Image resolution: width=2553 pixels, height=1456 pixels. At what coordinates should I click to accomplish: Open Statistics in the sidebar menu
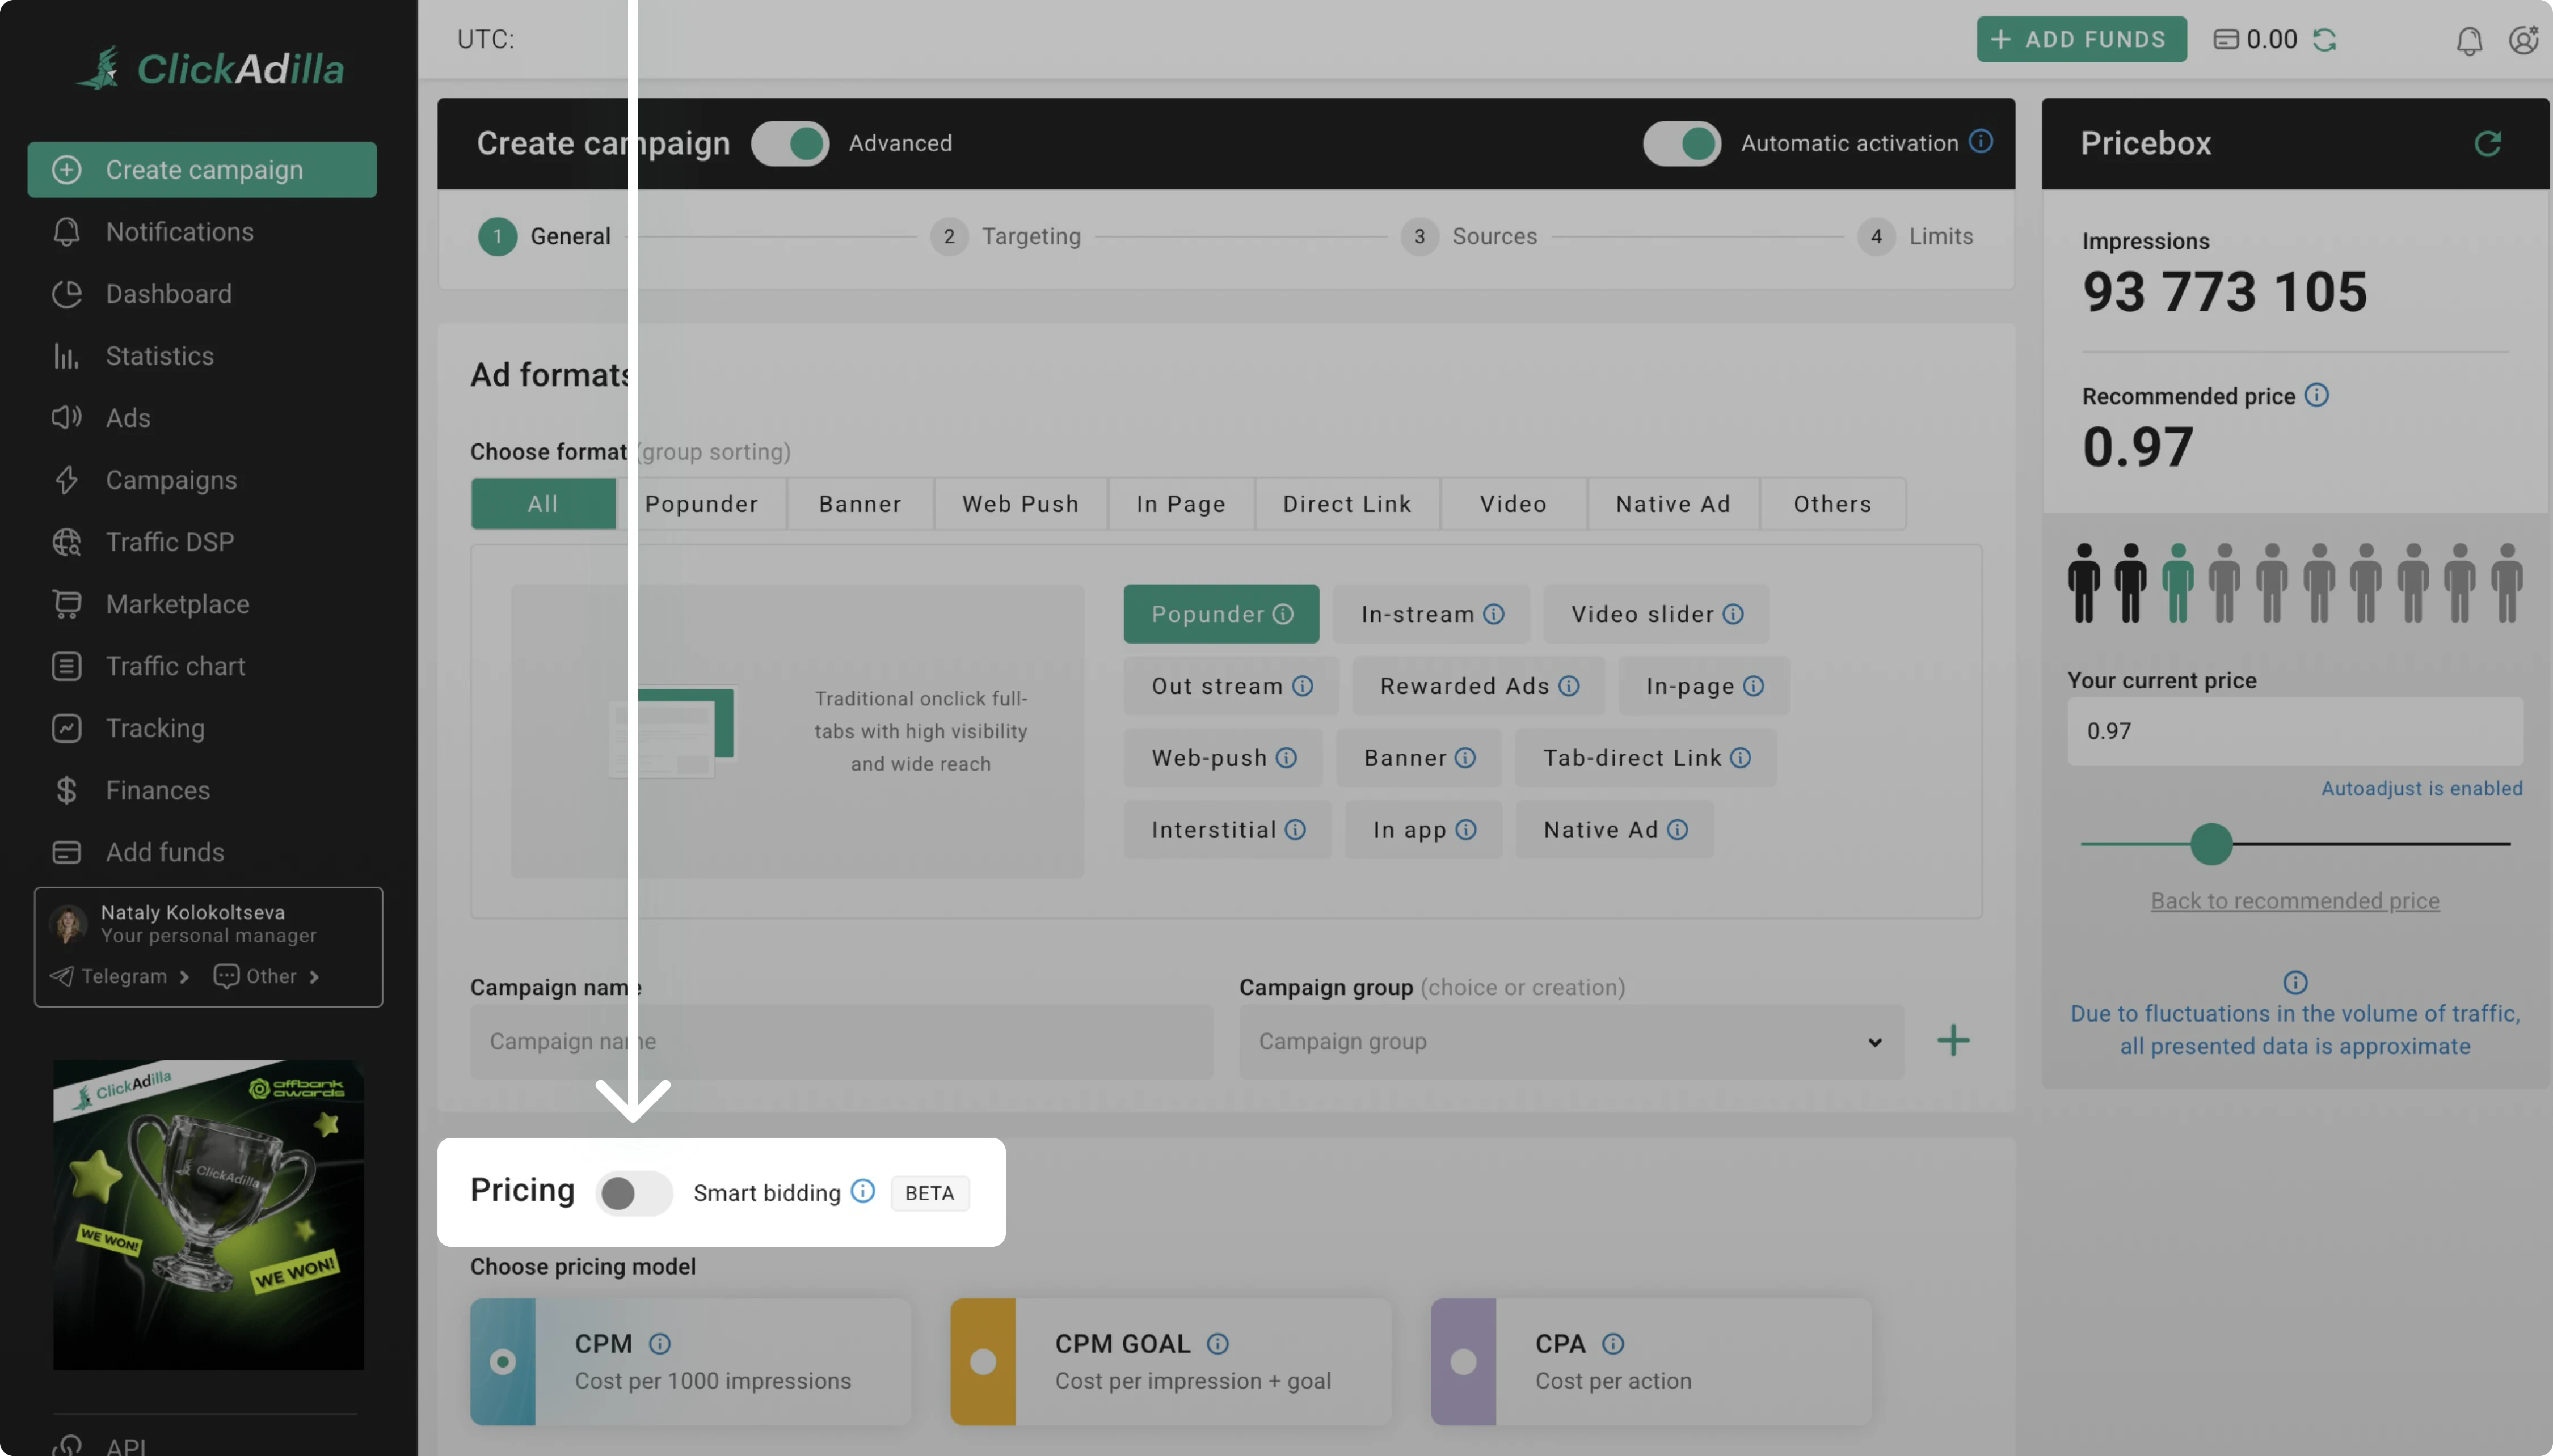160,356
